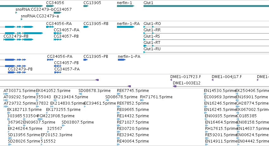
Task: Open EST RE14432.5prime
Action: pos(133,116)
